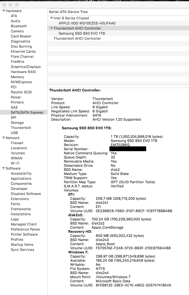The image size is (189, 295).
Task: Open Printers hardware section
Action: click(17, 102)
